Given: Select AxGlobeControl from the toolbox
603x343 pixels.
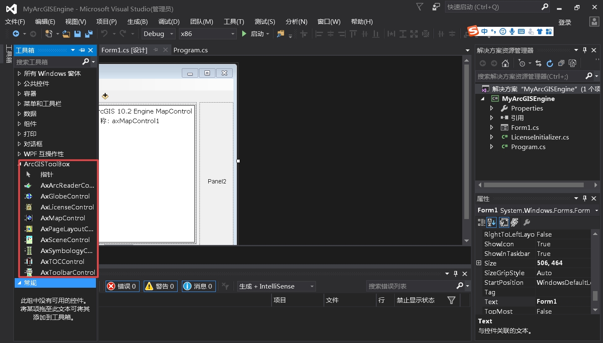Looking at the screenshot, I should coord(65,196).
